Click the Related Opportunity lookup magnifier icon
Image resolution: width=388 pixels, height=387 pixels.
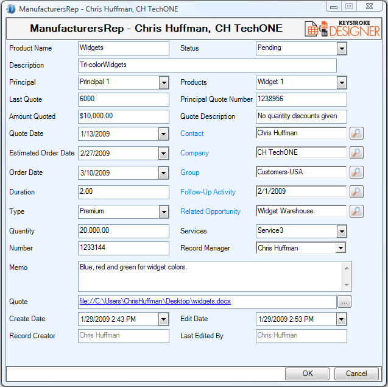pos(356,211)
